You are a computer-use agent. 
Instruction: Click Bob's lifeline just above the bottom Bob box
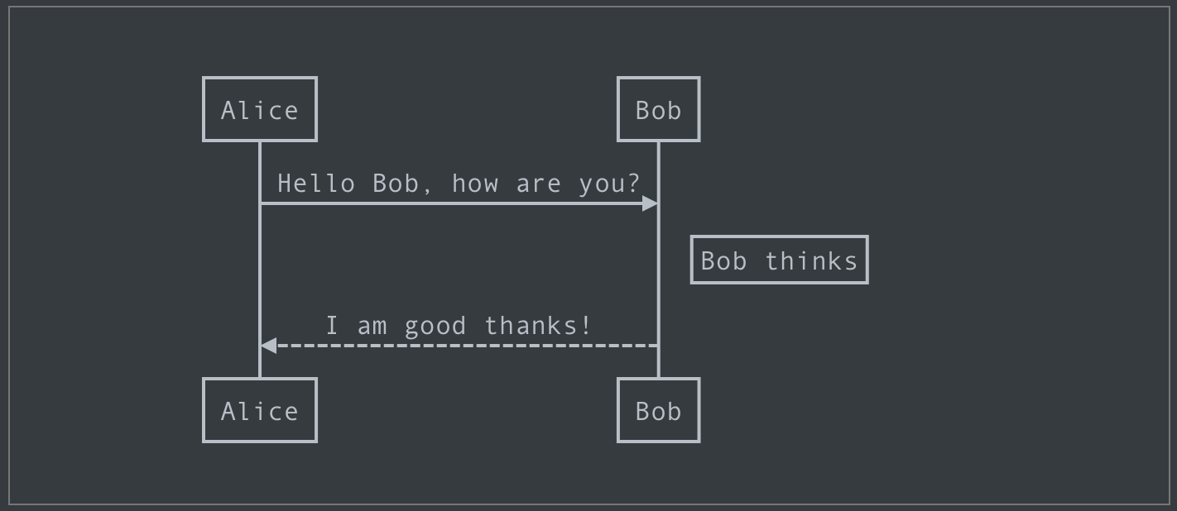659,365
